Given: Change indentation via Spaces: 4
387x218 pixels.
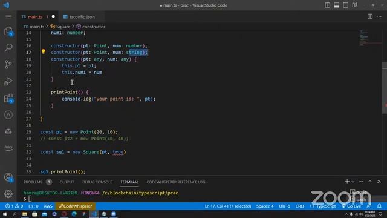Looking at the screenshot, I should pos(265,206).
